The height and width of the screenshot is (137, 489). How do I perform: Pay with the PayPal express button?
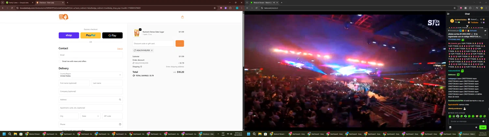pos(91,35)
